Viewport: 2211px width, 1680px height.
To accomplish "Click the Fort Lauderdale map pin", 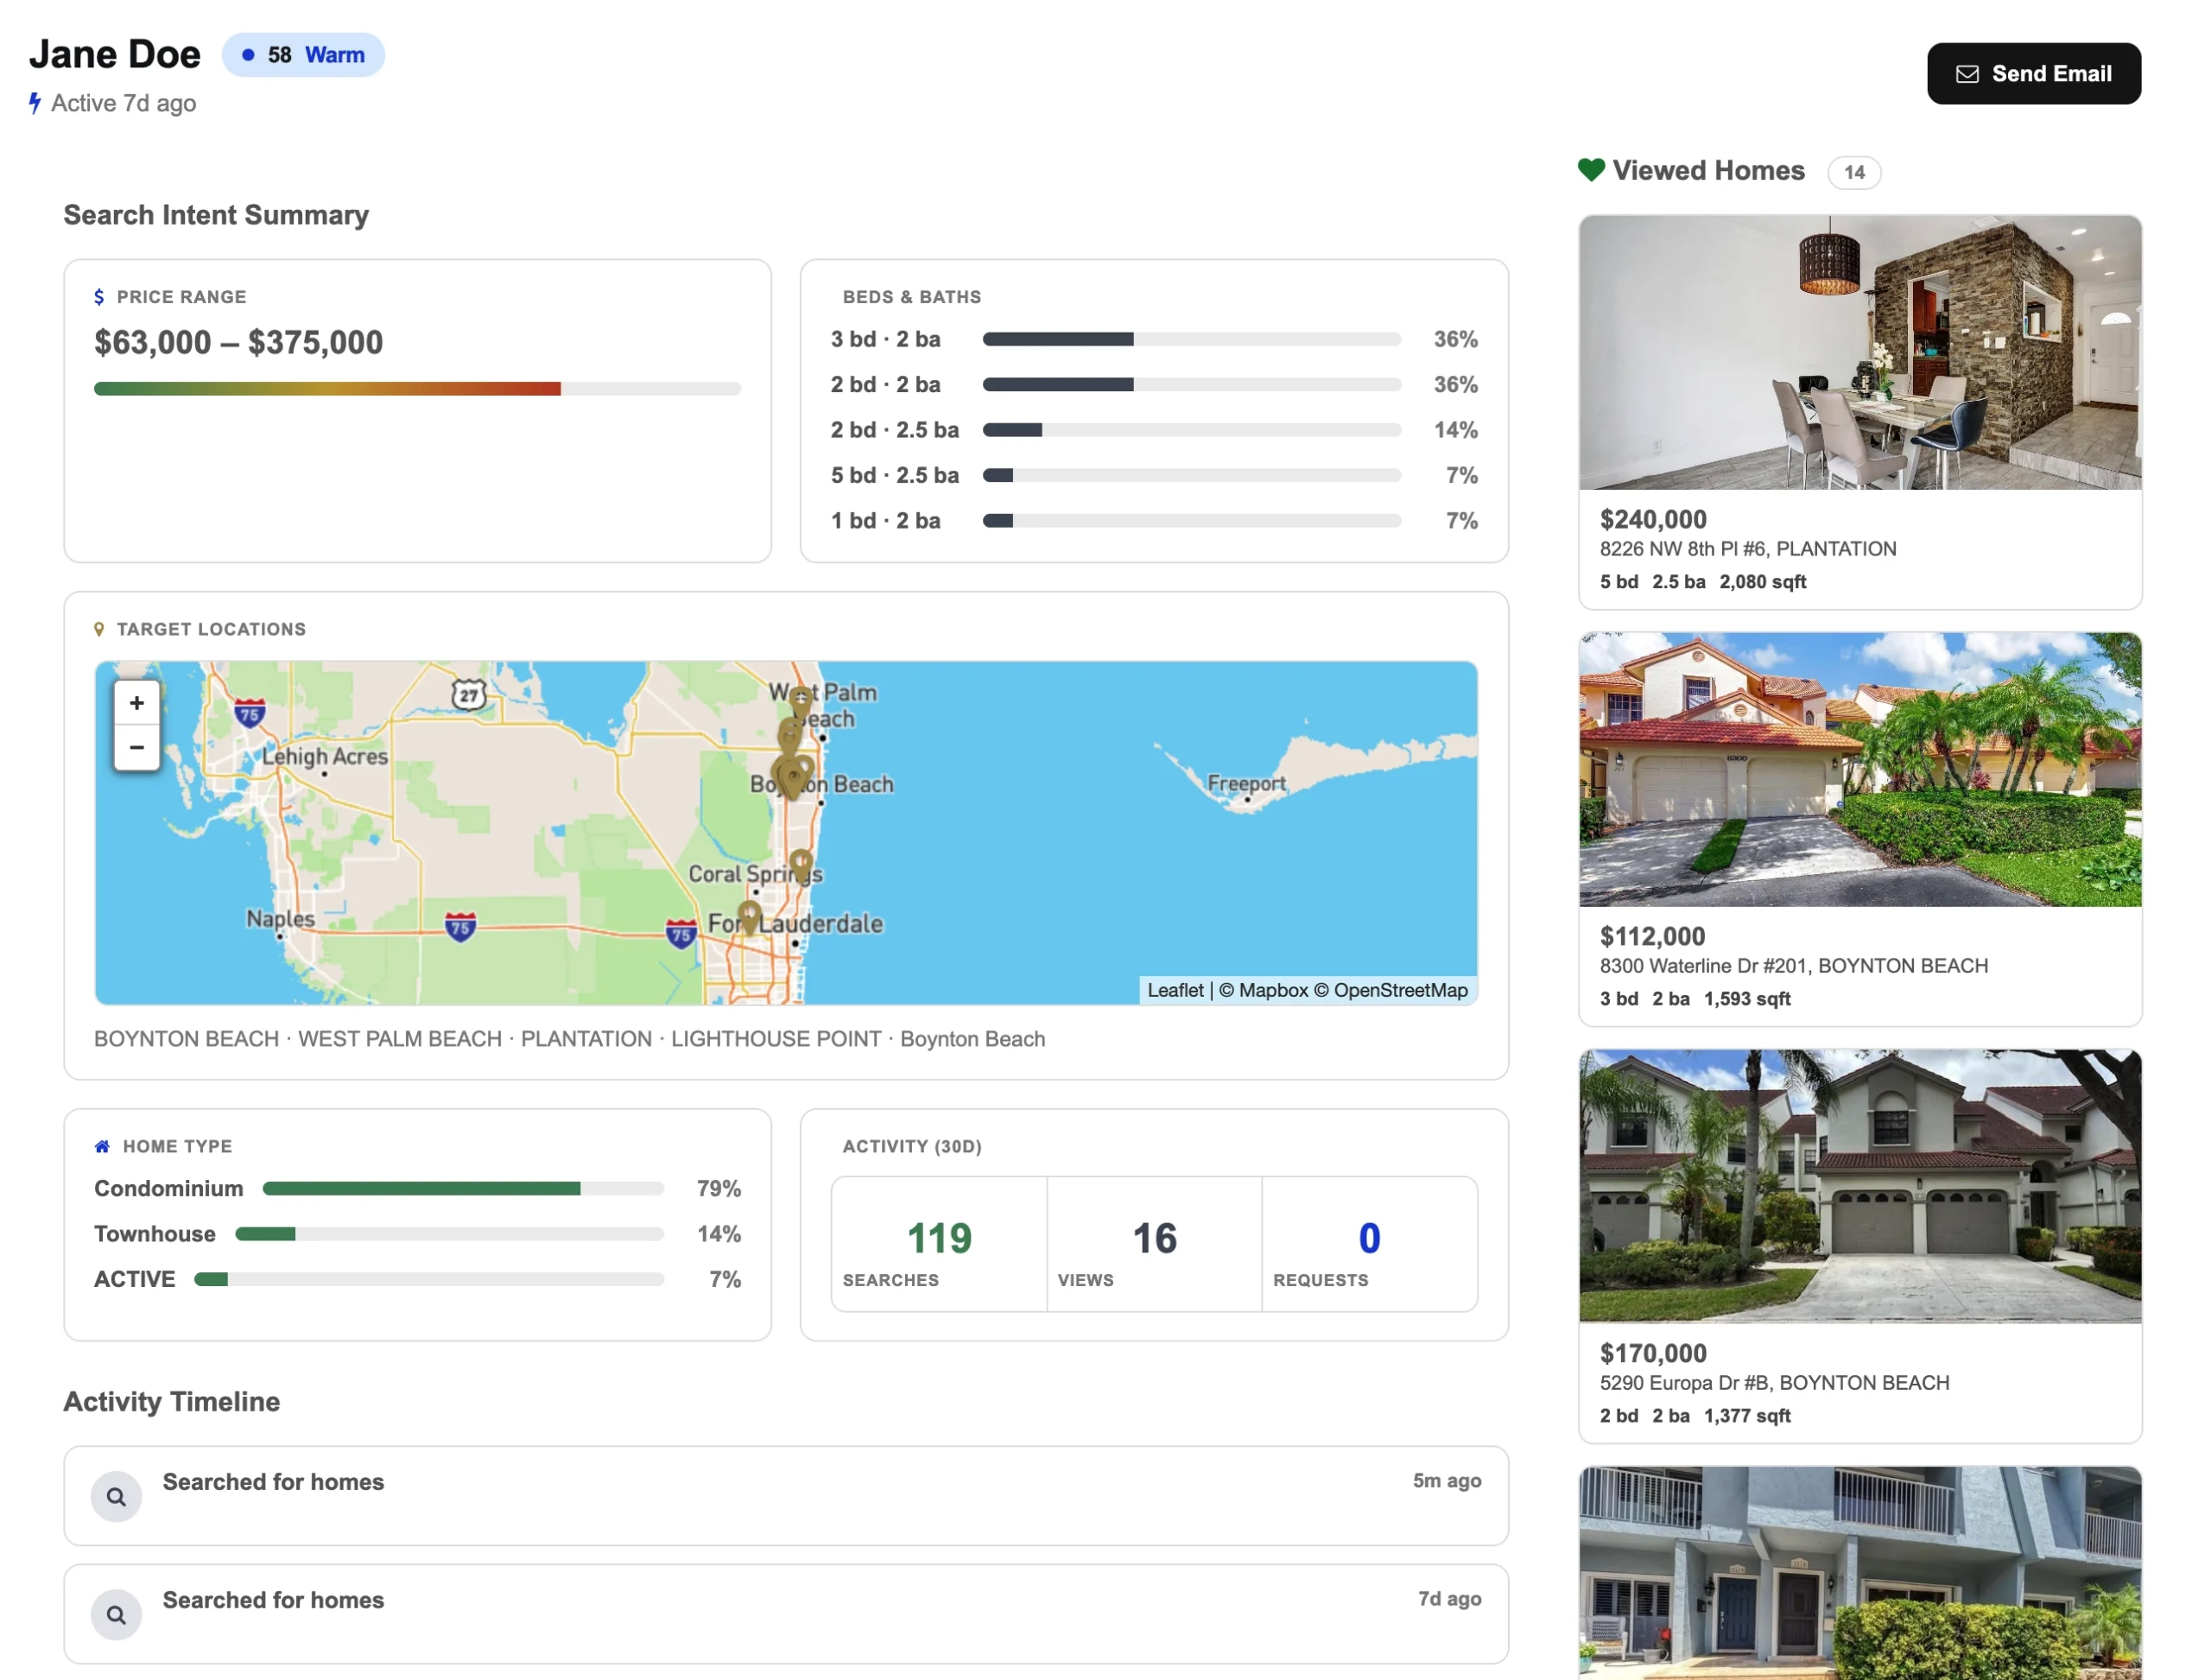I will (x=749, y=917).
